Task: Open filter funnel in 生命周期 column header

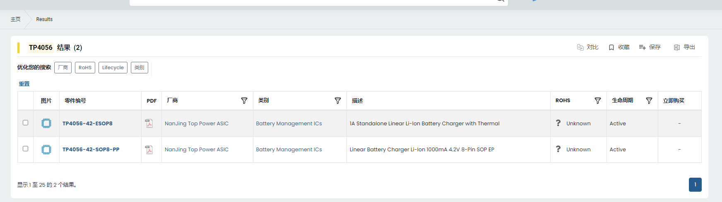Action: (649, 101)
